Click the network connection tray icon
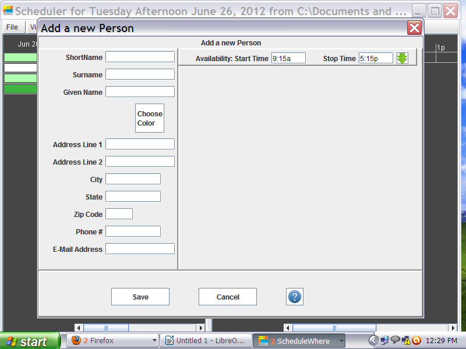Viewport: 466px width, 349px height. 384,340
